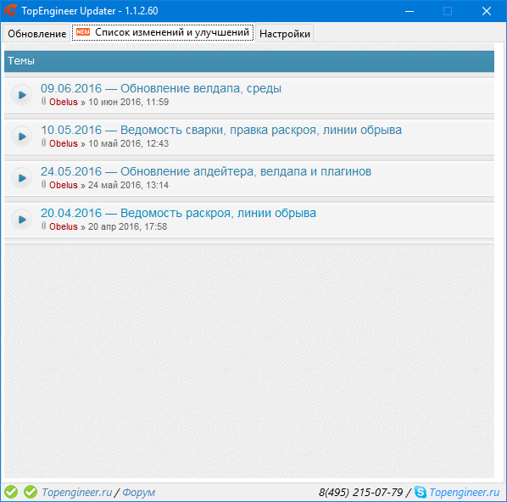This screenshot has width=507, height=502.
Task: Click TopEngineer app logo in title bar
Action: tap(10, 10)
